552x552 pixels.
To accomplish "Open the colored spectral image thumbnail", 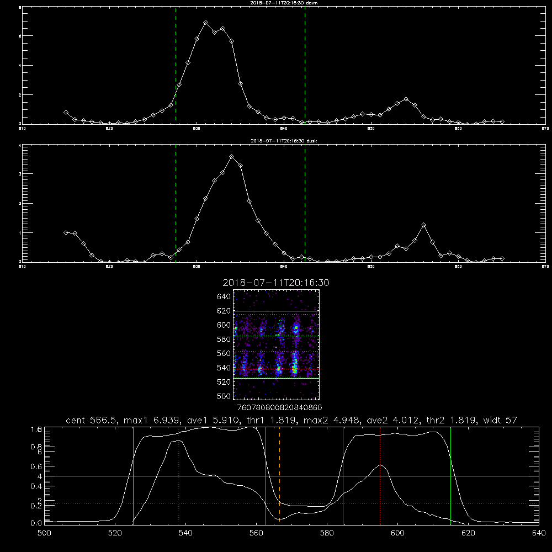I will pyautogui.click(x=276, y=344).
